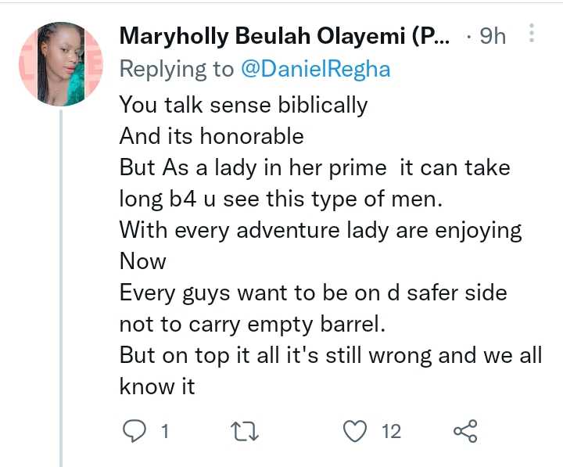Like the tweet with the heart icon

pyautogui.click(x=356, y=430)
